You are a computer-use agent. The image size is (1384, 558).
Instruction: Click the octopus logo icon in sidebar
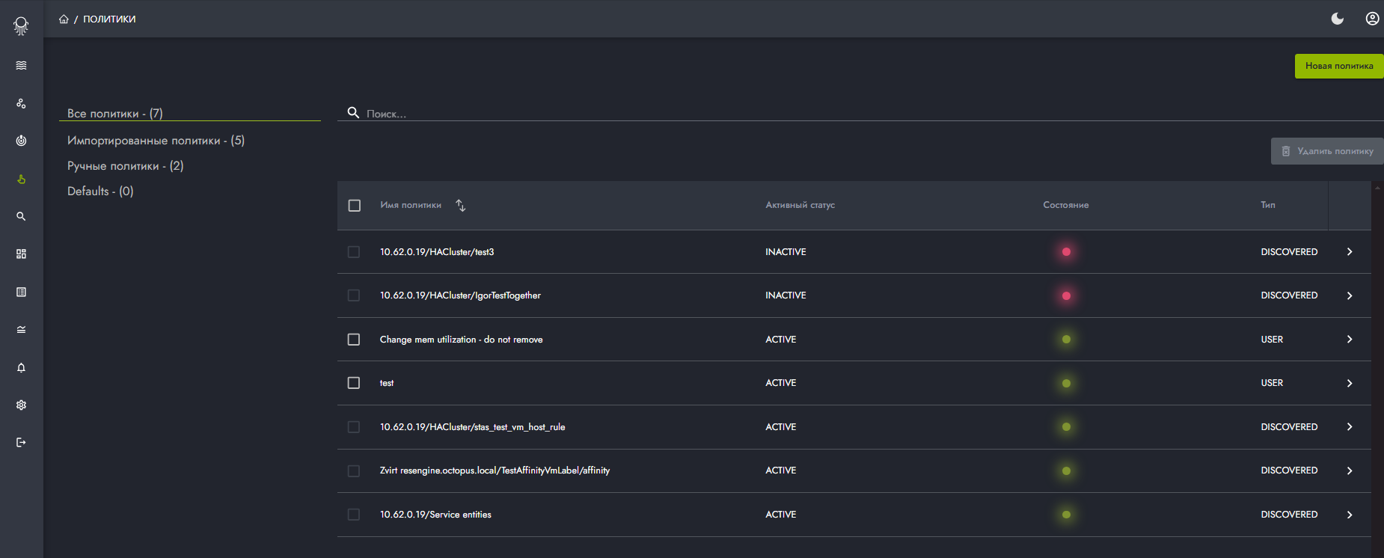coord(21,25)
